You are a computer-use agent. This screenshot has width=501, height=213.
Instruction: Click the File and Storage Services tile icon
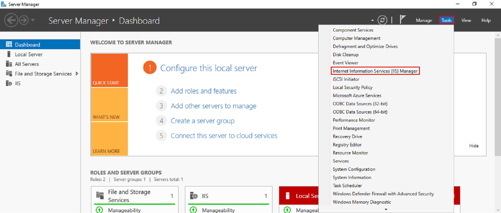(x=100, y=195)
